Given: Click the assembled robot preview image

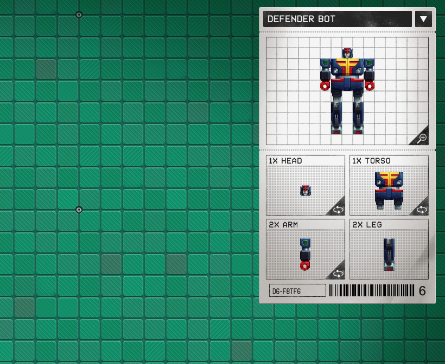Looking at the screenshot, I should pos(347,91).
